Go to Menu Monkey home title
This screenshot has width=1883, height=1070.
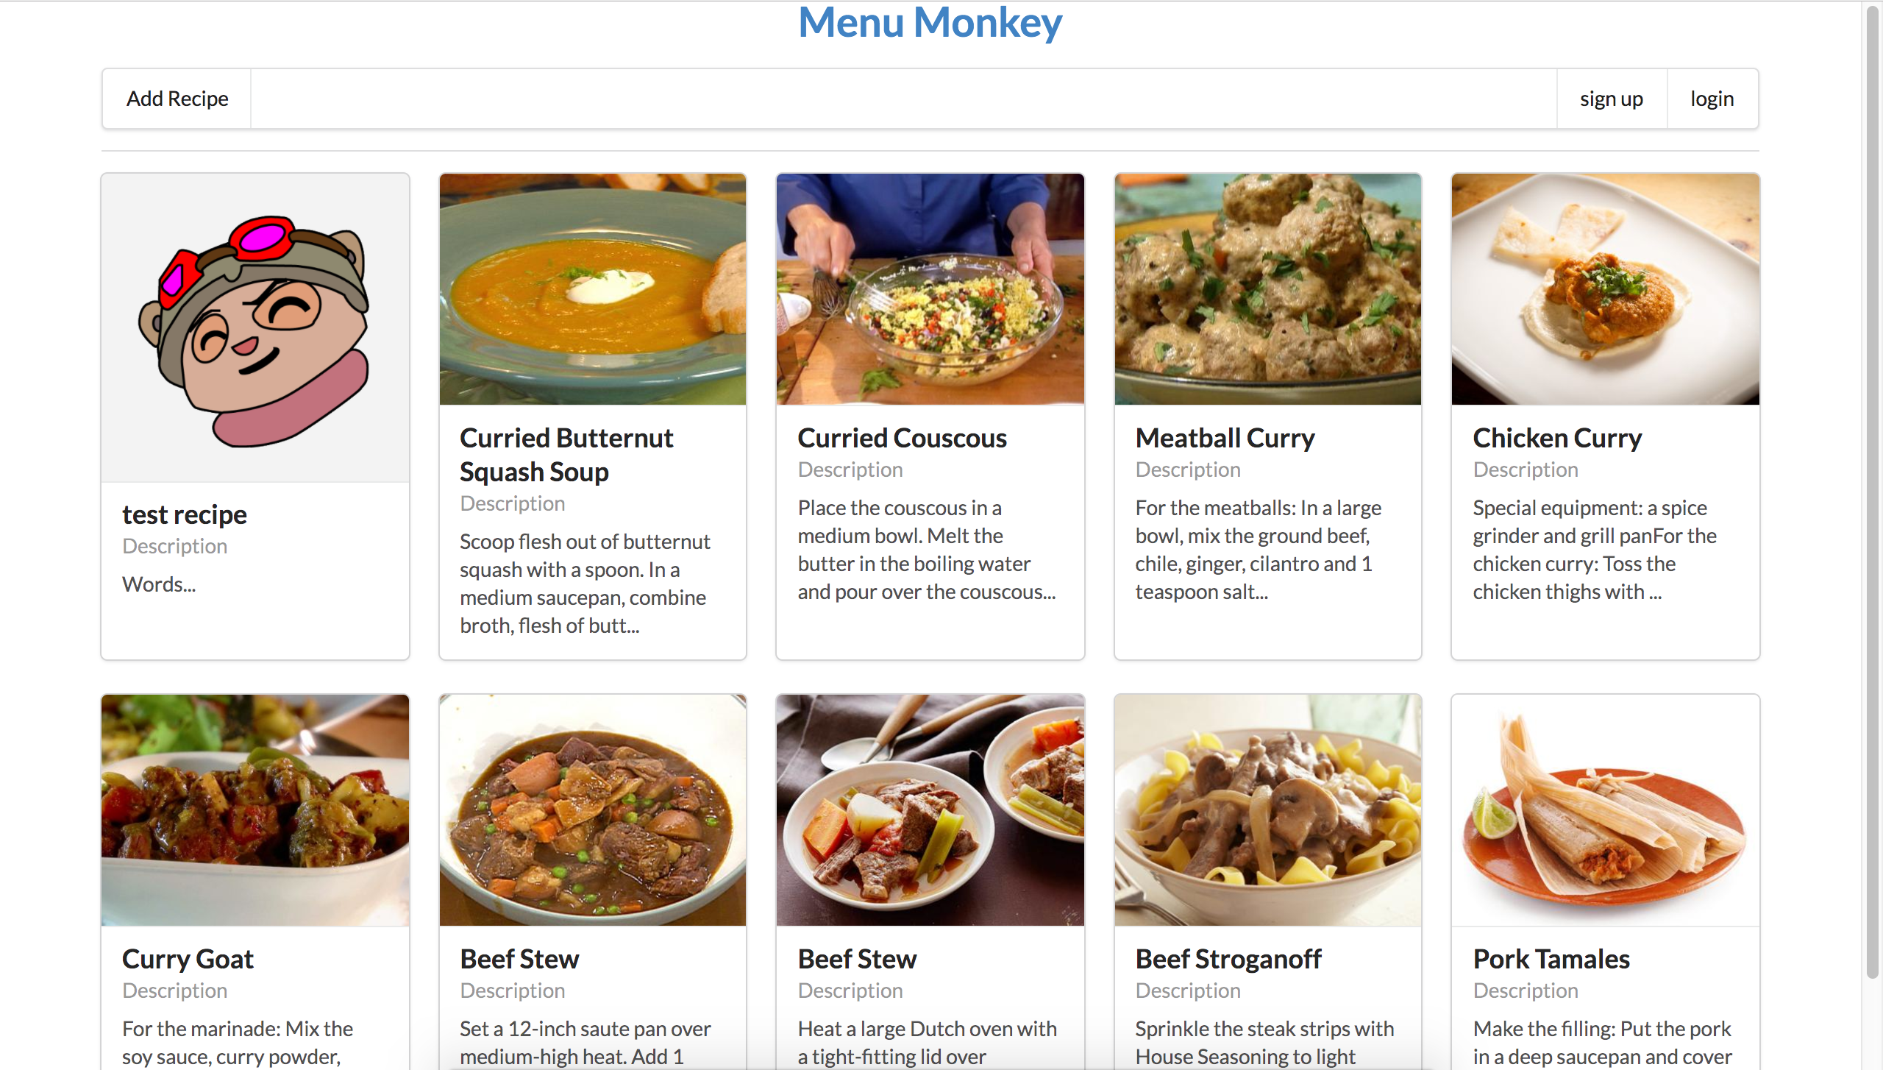coord(930,22)
